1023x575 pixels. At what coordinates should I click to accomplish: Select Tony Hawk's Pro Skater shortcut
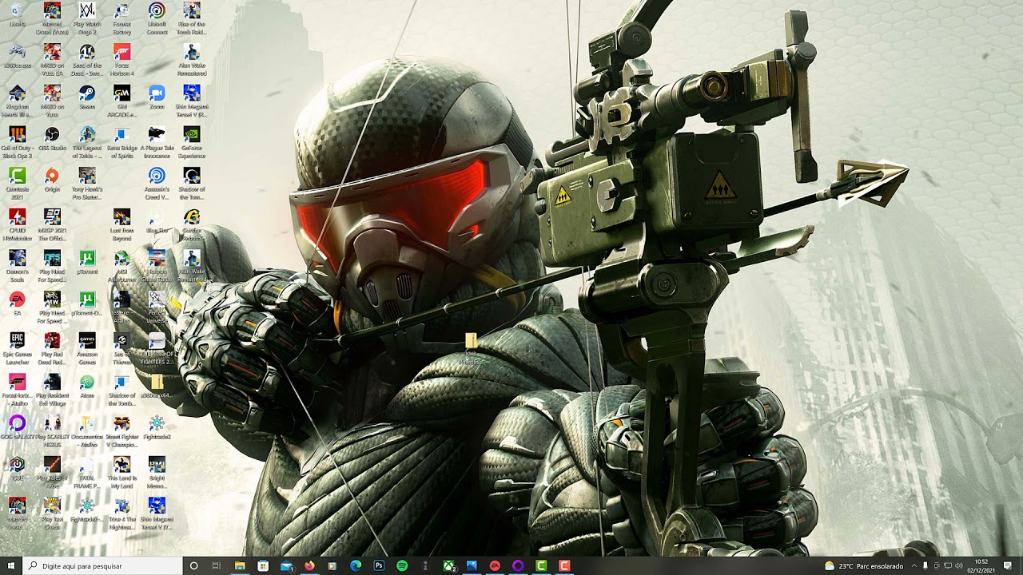[87, 184]
